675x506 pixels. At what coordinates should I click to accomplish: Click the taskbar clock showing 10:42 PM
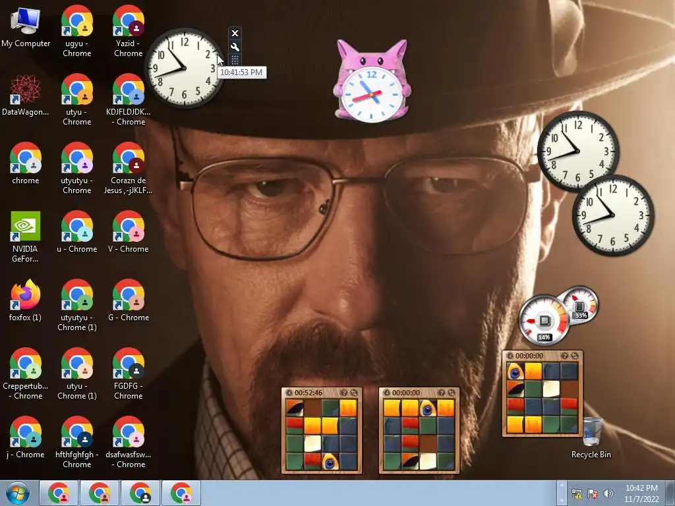pos(641,493)
